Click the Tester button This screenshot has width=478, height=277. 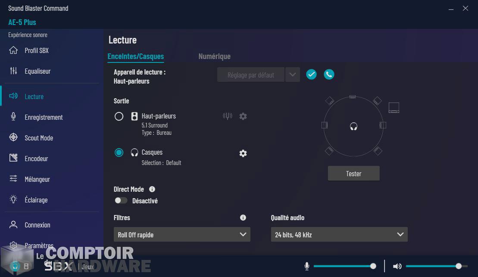click(353, 173)
